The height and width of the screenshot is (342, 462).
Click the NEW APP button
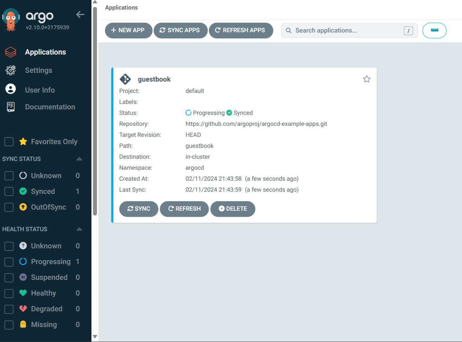(129, 30)
